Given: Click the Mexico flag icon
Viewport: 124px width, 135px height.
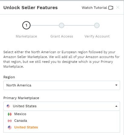Looking at the screenshot, I should (10, 114).
